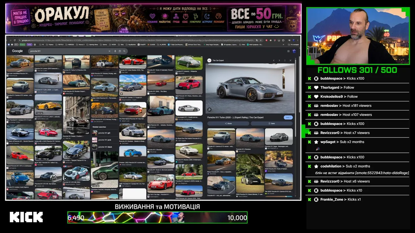Open Porsche 911 Turbo S Porsche USA thumbnail
This screenshot has width=415, height=233.
(76, 62)
